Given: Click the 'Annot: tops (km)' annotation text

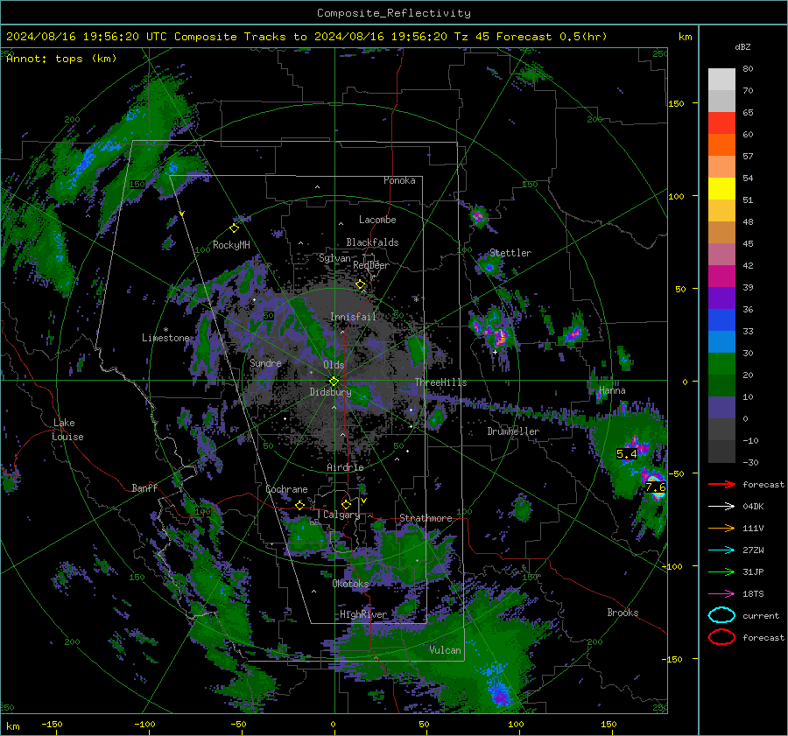Looking at the screenshot, I should click(61, 59).
